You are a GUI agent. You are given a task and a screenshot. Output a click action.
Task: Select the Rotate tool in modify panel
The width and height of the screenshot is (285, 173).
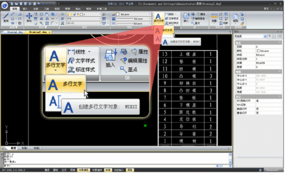41,14
